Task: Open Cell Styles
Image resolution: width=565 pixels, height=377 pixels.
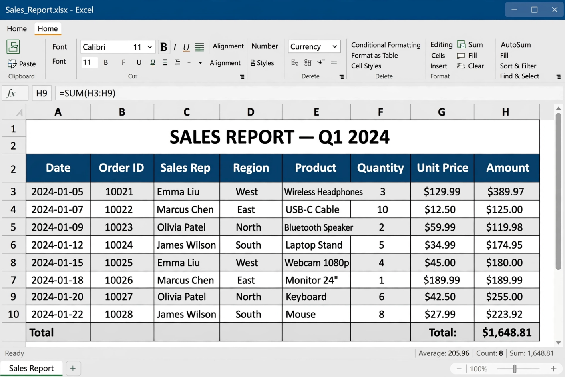Action: click(x=366, y=66)
